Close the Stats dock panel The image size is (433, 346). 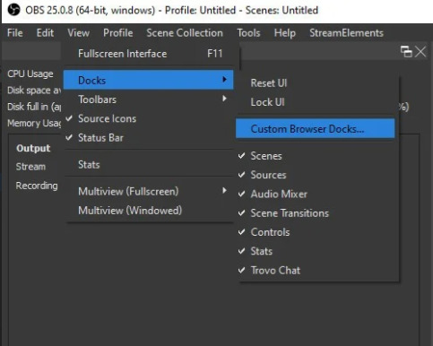[420, 52]
